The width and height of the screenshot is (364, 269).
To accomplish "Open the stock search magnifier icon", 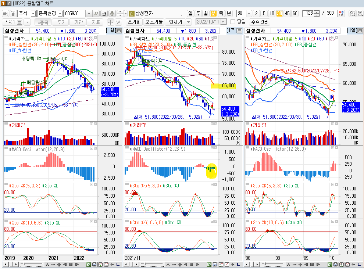I will click(96, 14).
